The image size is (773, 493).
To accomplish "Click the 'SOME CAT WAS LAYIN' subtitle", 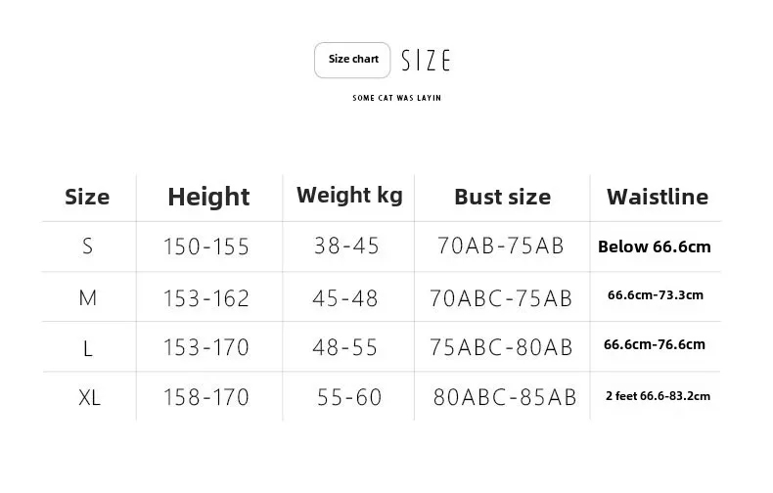I will (396, 98).
